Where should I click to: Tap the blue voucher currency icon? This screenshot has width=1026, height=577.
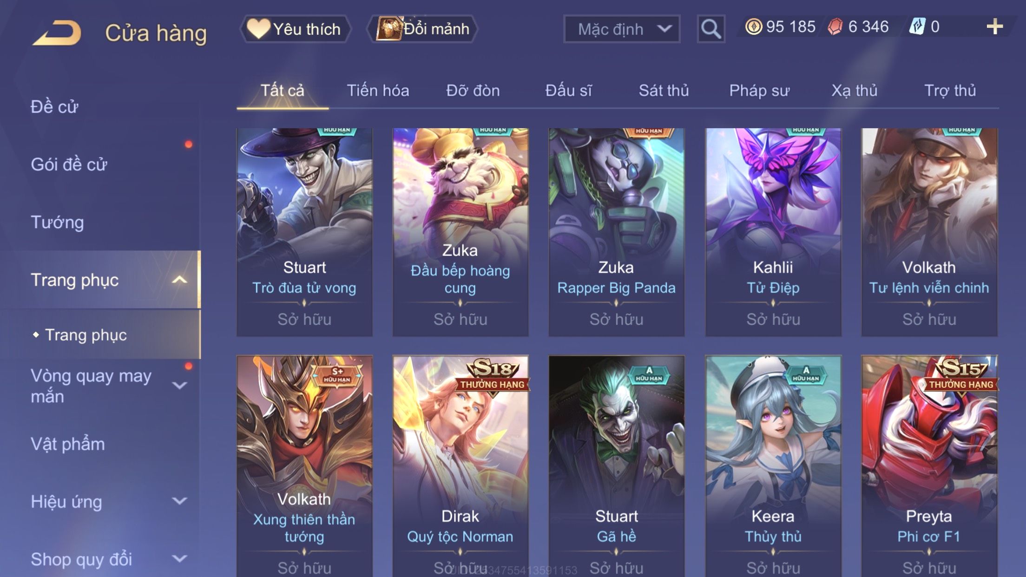click(917, 26)
